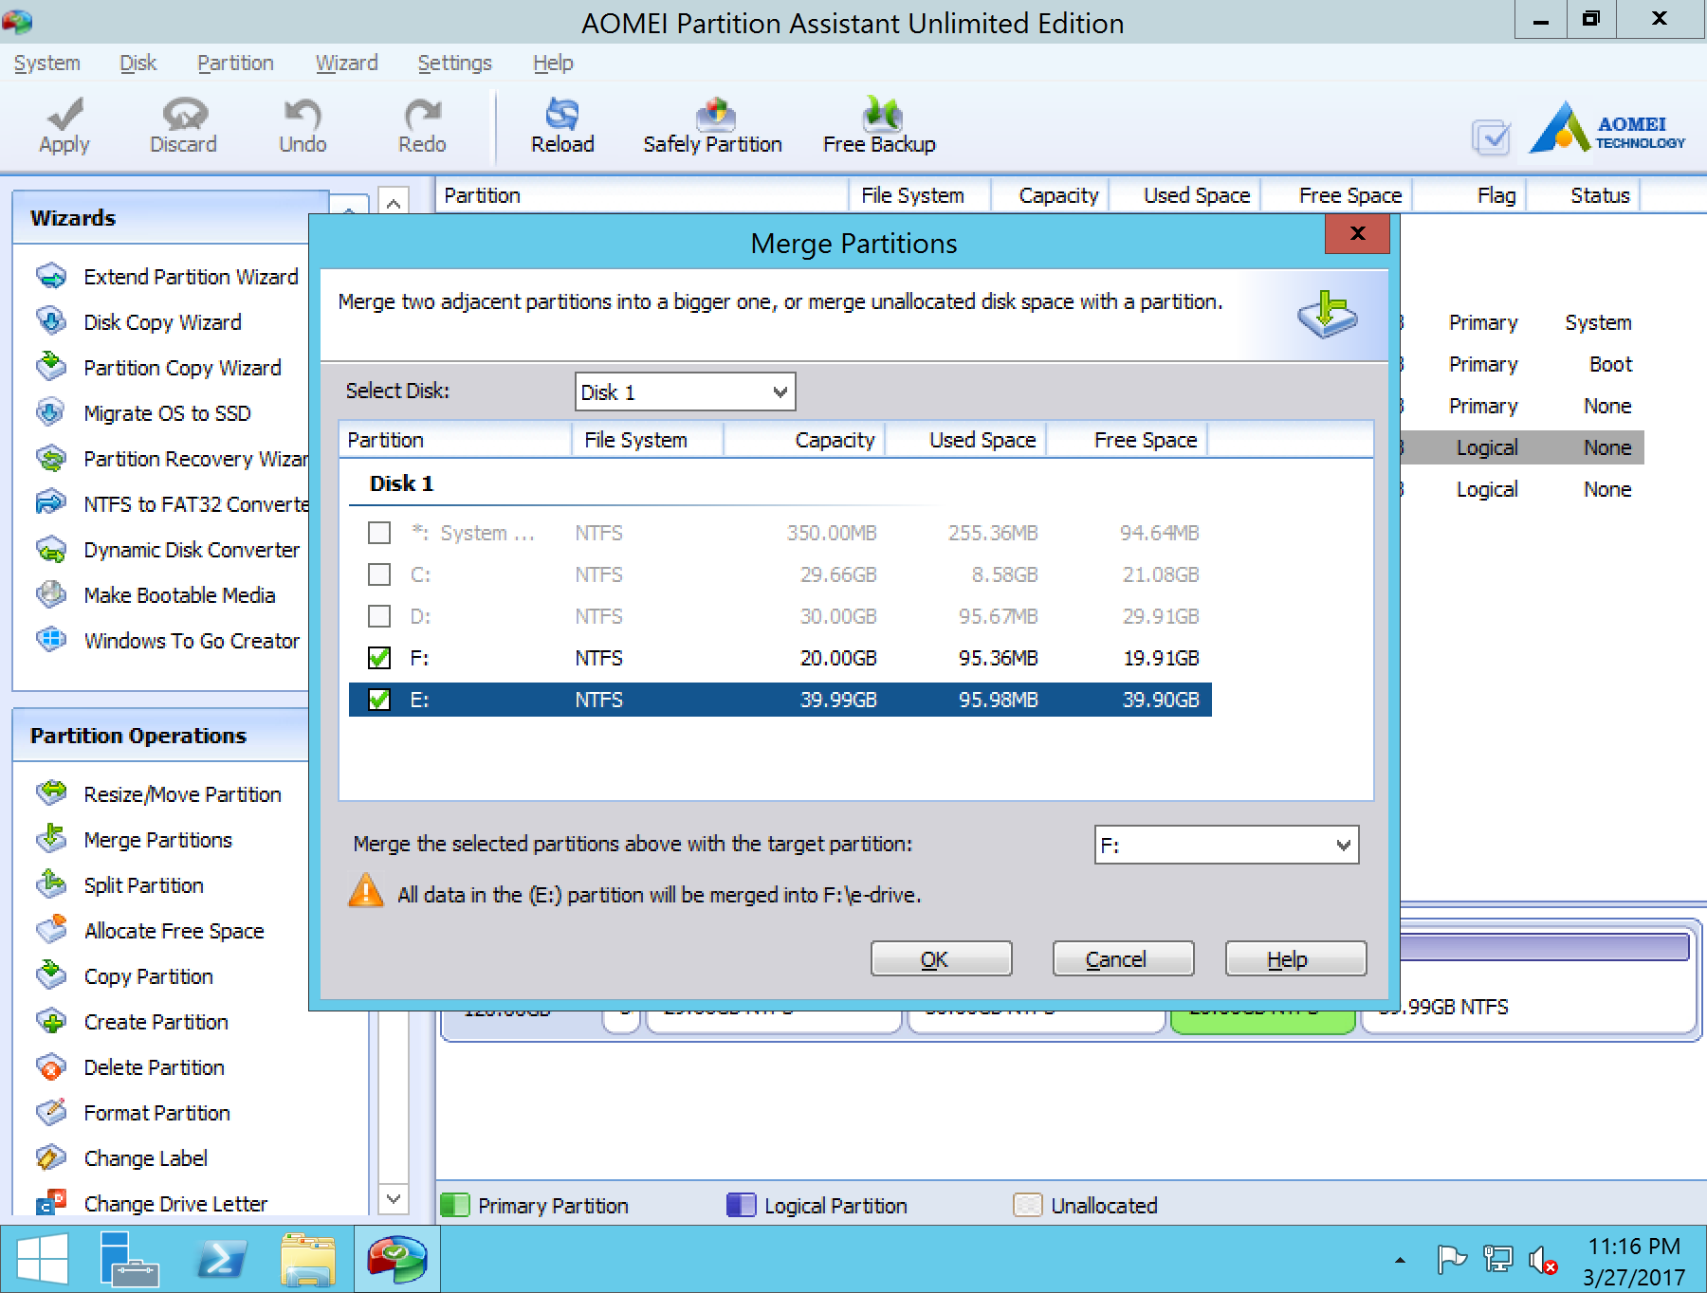Open the System menu

pos(46,64)
